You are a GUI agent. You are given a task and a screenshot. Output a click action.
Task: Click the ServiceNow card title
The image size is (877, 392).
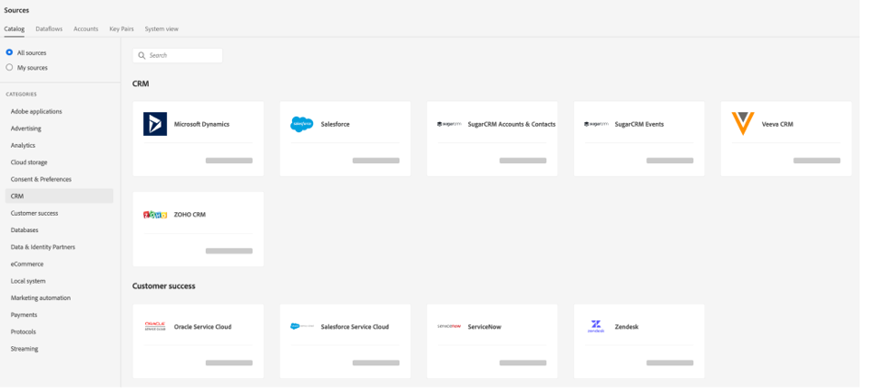point(485,327)
